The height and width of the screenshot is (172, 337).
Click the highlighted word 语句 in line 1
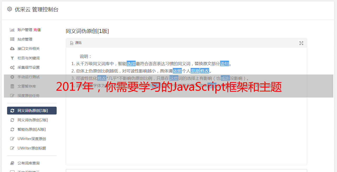(224, 64)
